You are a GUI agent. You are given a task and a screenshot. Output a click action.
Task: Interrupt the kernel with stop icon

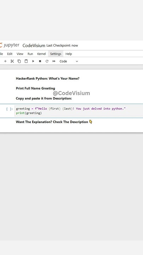pos(40,61)
